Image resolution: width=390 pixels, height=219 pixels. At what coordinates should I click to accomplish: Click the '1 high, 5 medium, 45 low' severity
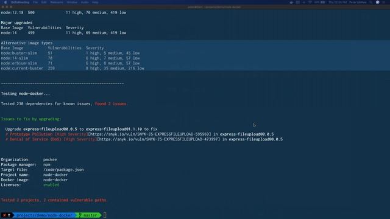(113, 53)
